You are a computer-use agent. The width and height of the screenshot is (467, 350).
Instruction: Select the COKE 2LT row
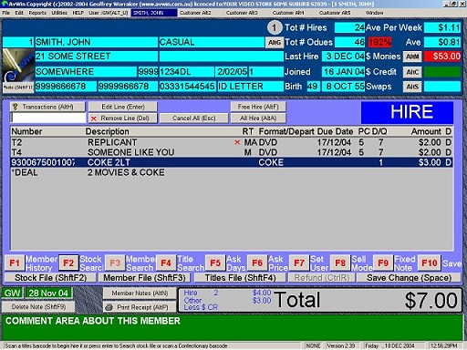coord(231,162)
